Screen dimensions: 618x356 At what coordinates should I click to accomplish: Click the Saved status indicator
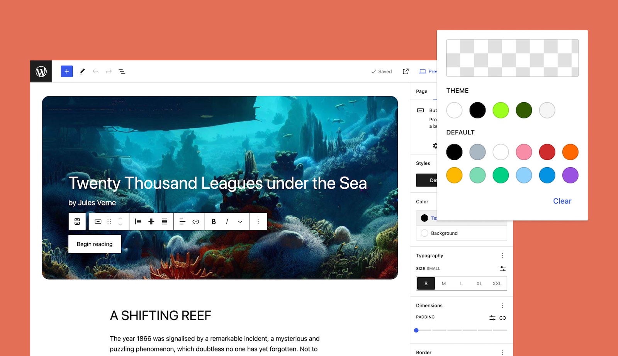click(382, 71)
